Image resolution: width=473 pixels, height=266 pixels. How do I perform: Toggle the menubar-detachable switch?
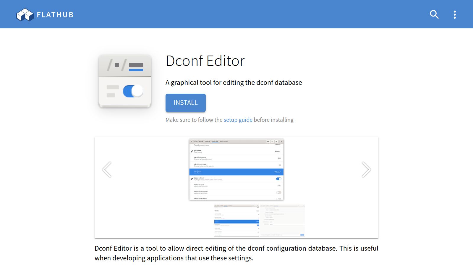pyautogui.click(x=278, y=192)
